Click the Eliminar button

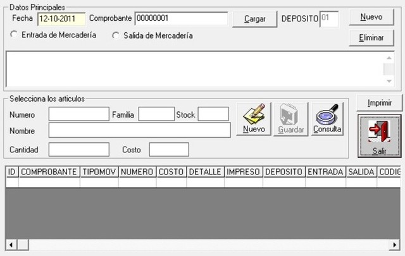(371, 38)
